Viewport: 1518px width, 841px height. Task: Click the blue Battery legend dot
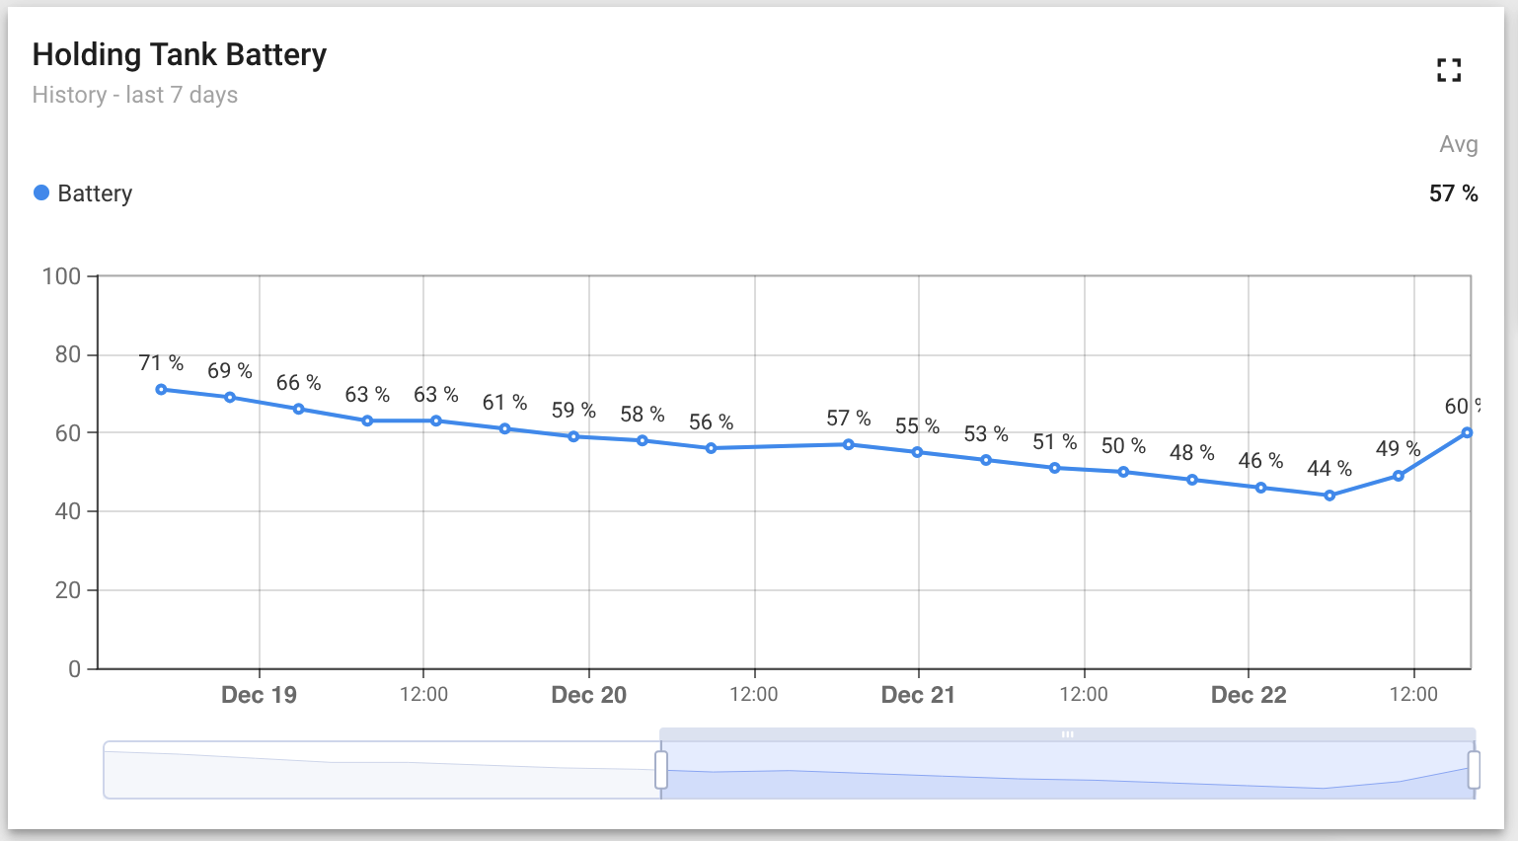coord(41,192)
